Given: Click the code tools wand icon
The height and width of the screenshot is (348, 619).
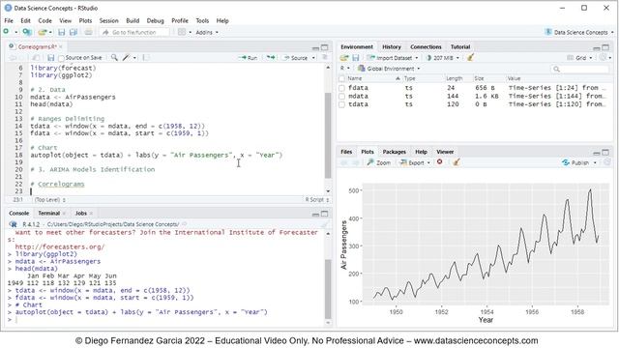Looking at the screenshot, I should (x=127, y=58).
